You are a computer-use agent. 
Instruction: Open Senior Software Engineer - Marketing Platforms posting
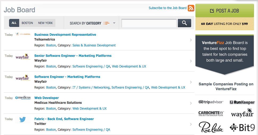(73, 56)
